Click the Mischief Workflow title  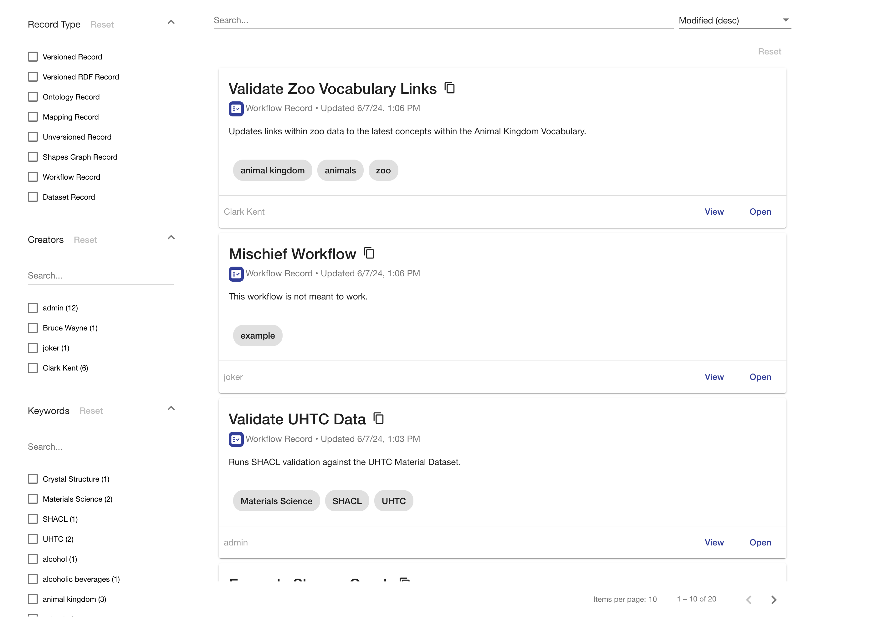(292, 254)
